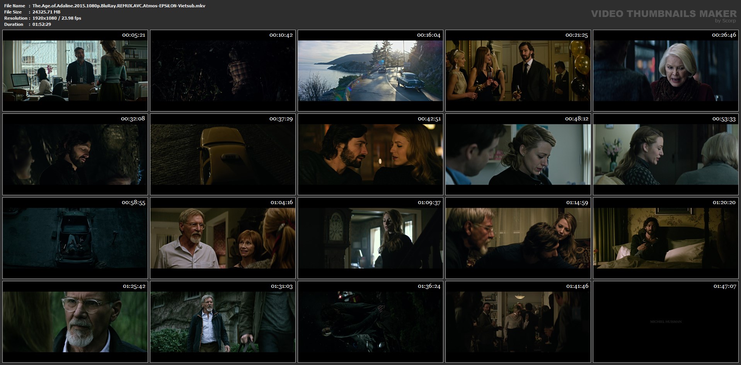Click the duration value 01:52:29
The width and height of the screenshot is (741, 365).
pyautogui.click(x=42, y=24)
